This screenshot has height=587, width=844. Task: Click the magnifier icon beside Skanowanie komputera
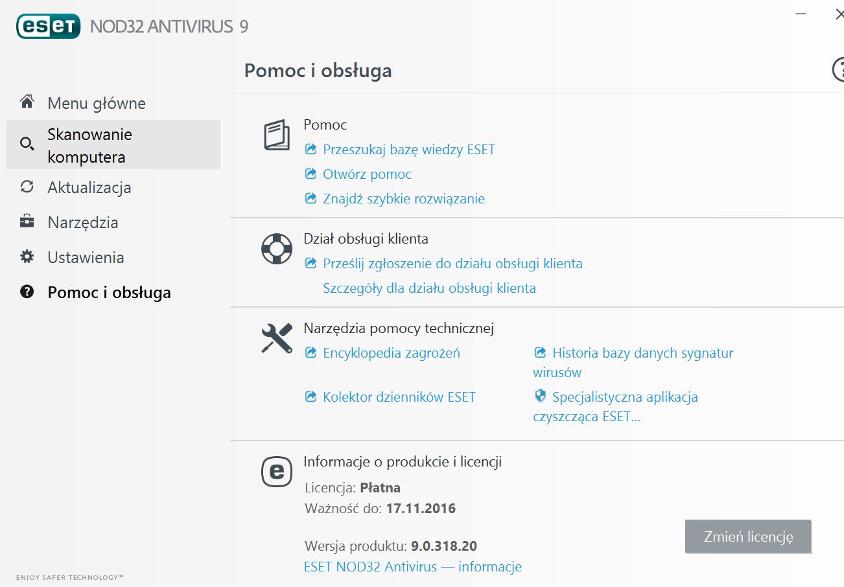pos(27,144)
